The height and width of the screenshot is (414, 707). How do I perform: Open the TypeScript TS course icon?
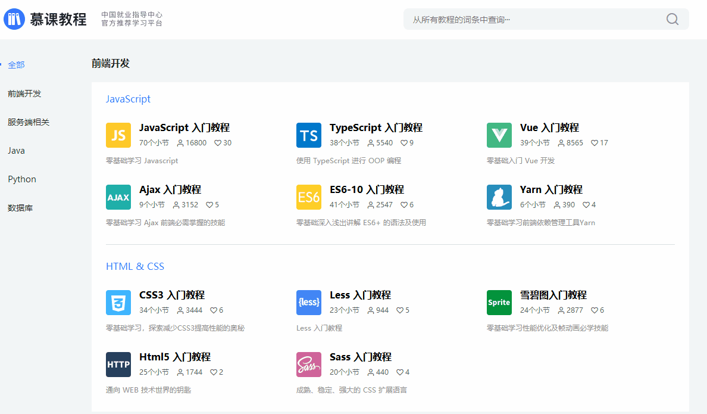(x=309, y=135)
